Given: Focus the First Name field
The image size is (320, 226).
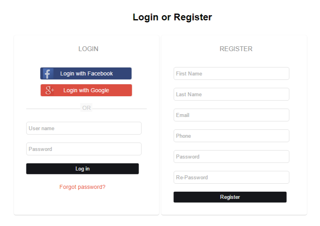Looking at the screenshot, I should [x=231, y=73].
